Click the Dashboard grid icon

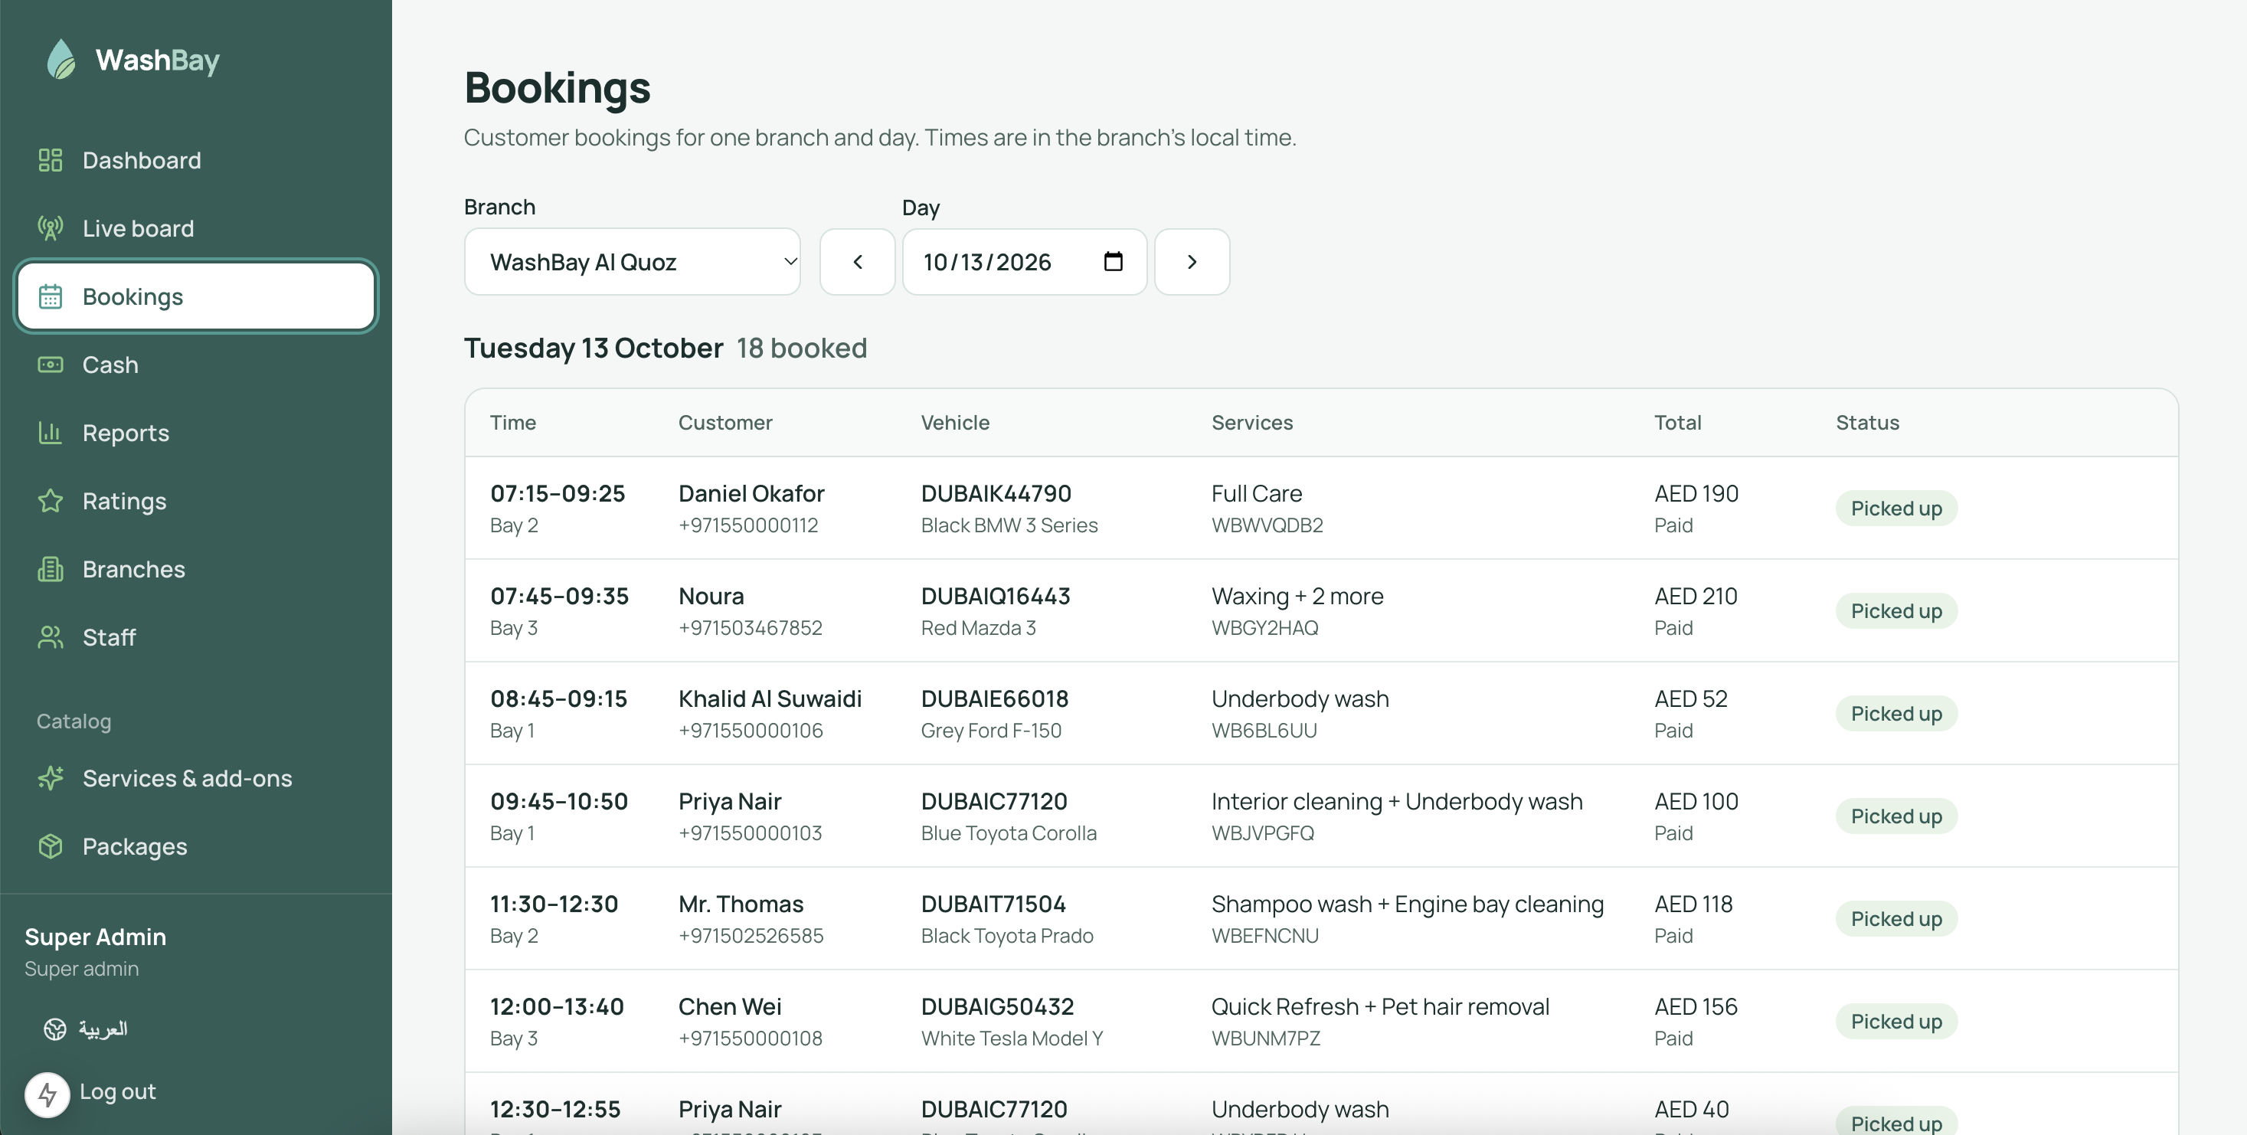51,161
